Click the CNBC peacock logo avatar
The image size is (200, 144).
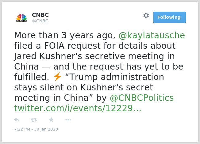(x=21, y=17)
